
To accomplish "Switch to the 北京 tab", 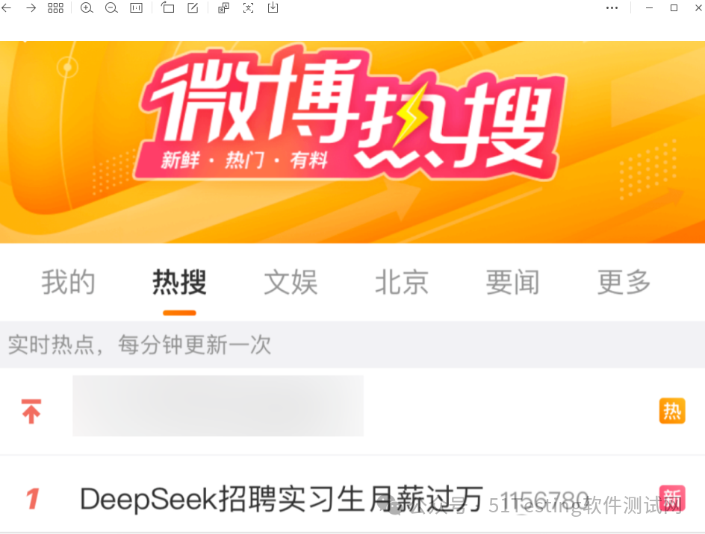I will [402, 283].
